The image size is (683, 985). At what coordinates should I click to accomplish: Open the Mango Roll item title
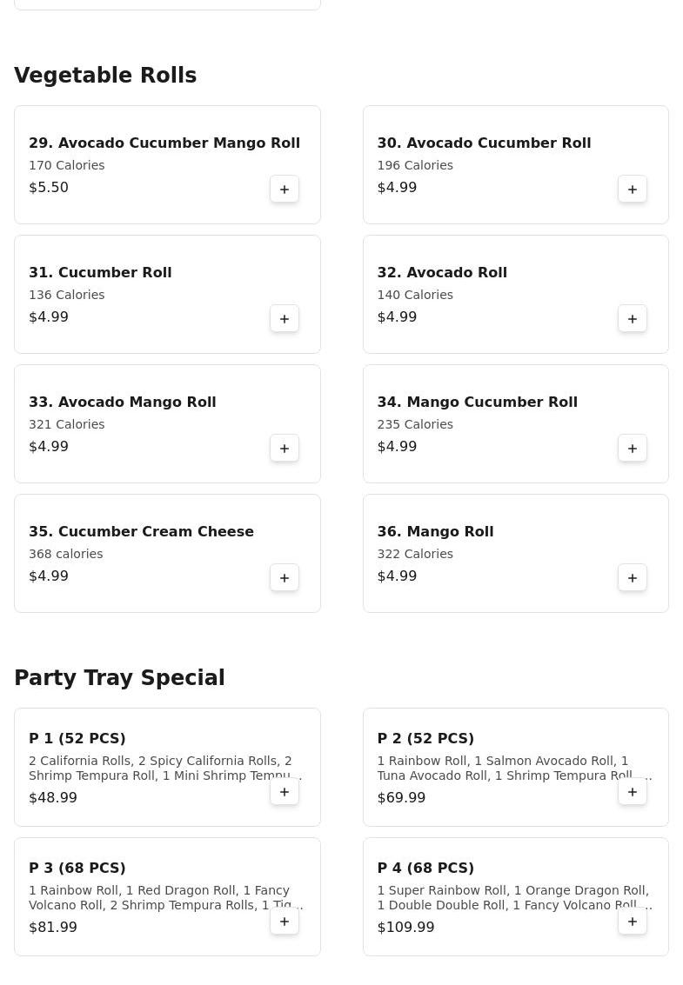(x=435, y=532)
